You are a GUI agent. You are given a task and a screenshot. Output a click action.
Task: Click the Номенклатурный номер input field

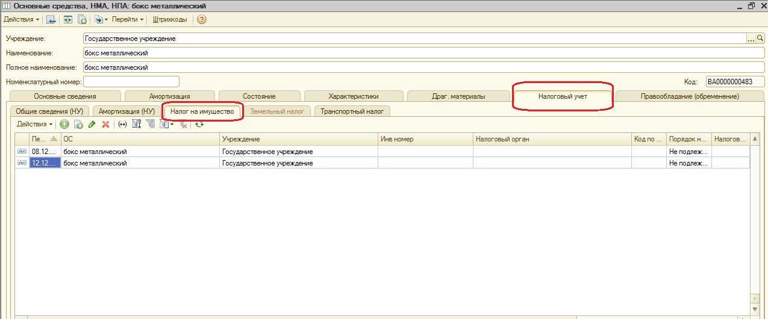[x=131, y=81]
